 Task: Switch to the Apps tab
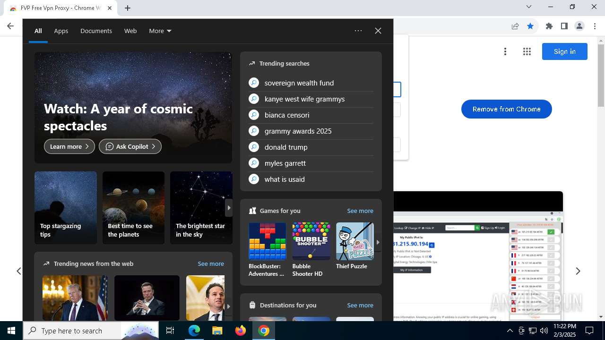coord(61,31)
